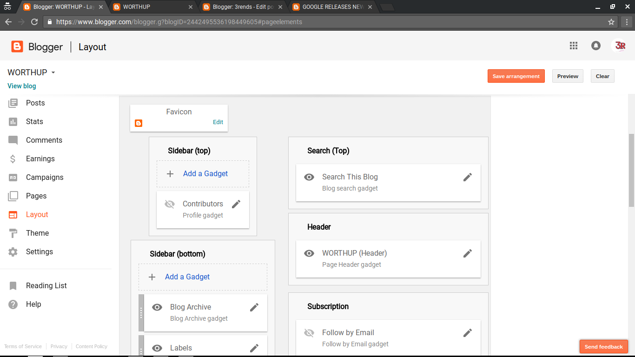Click the Favicon Blogger image

tap(139, 123)
